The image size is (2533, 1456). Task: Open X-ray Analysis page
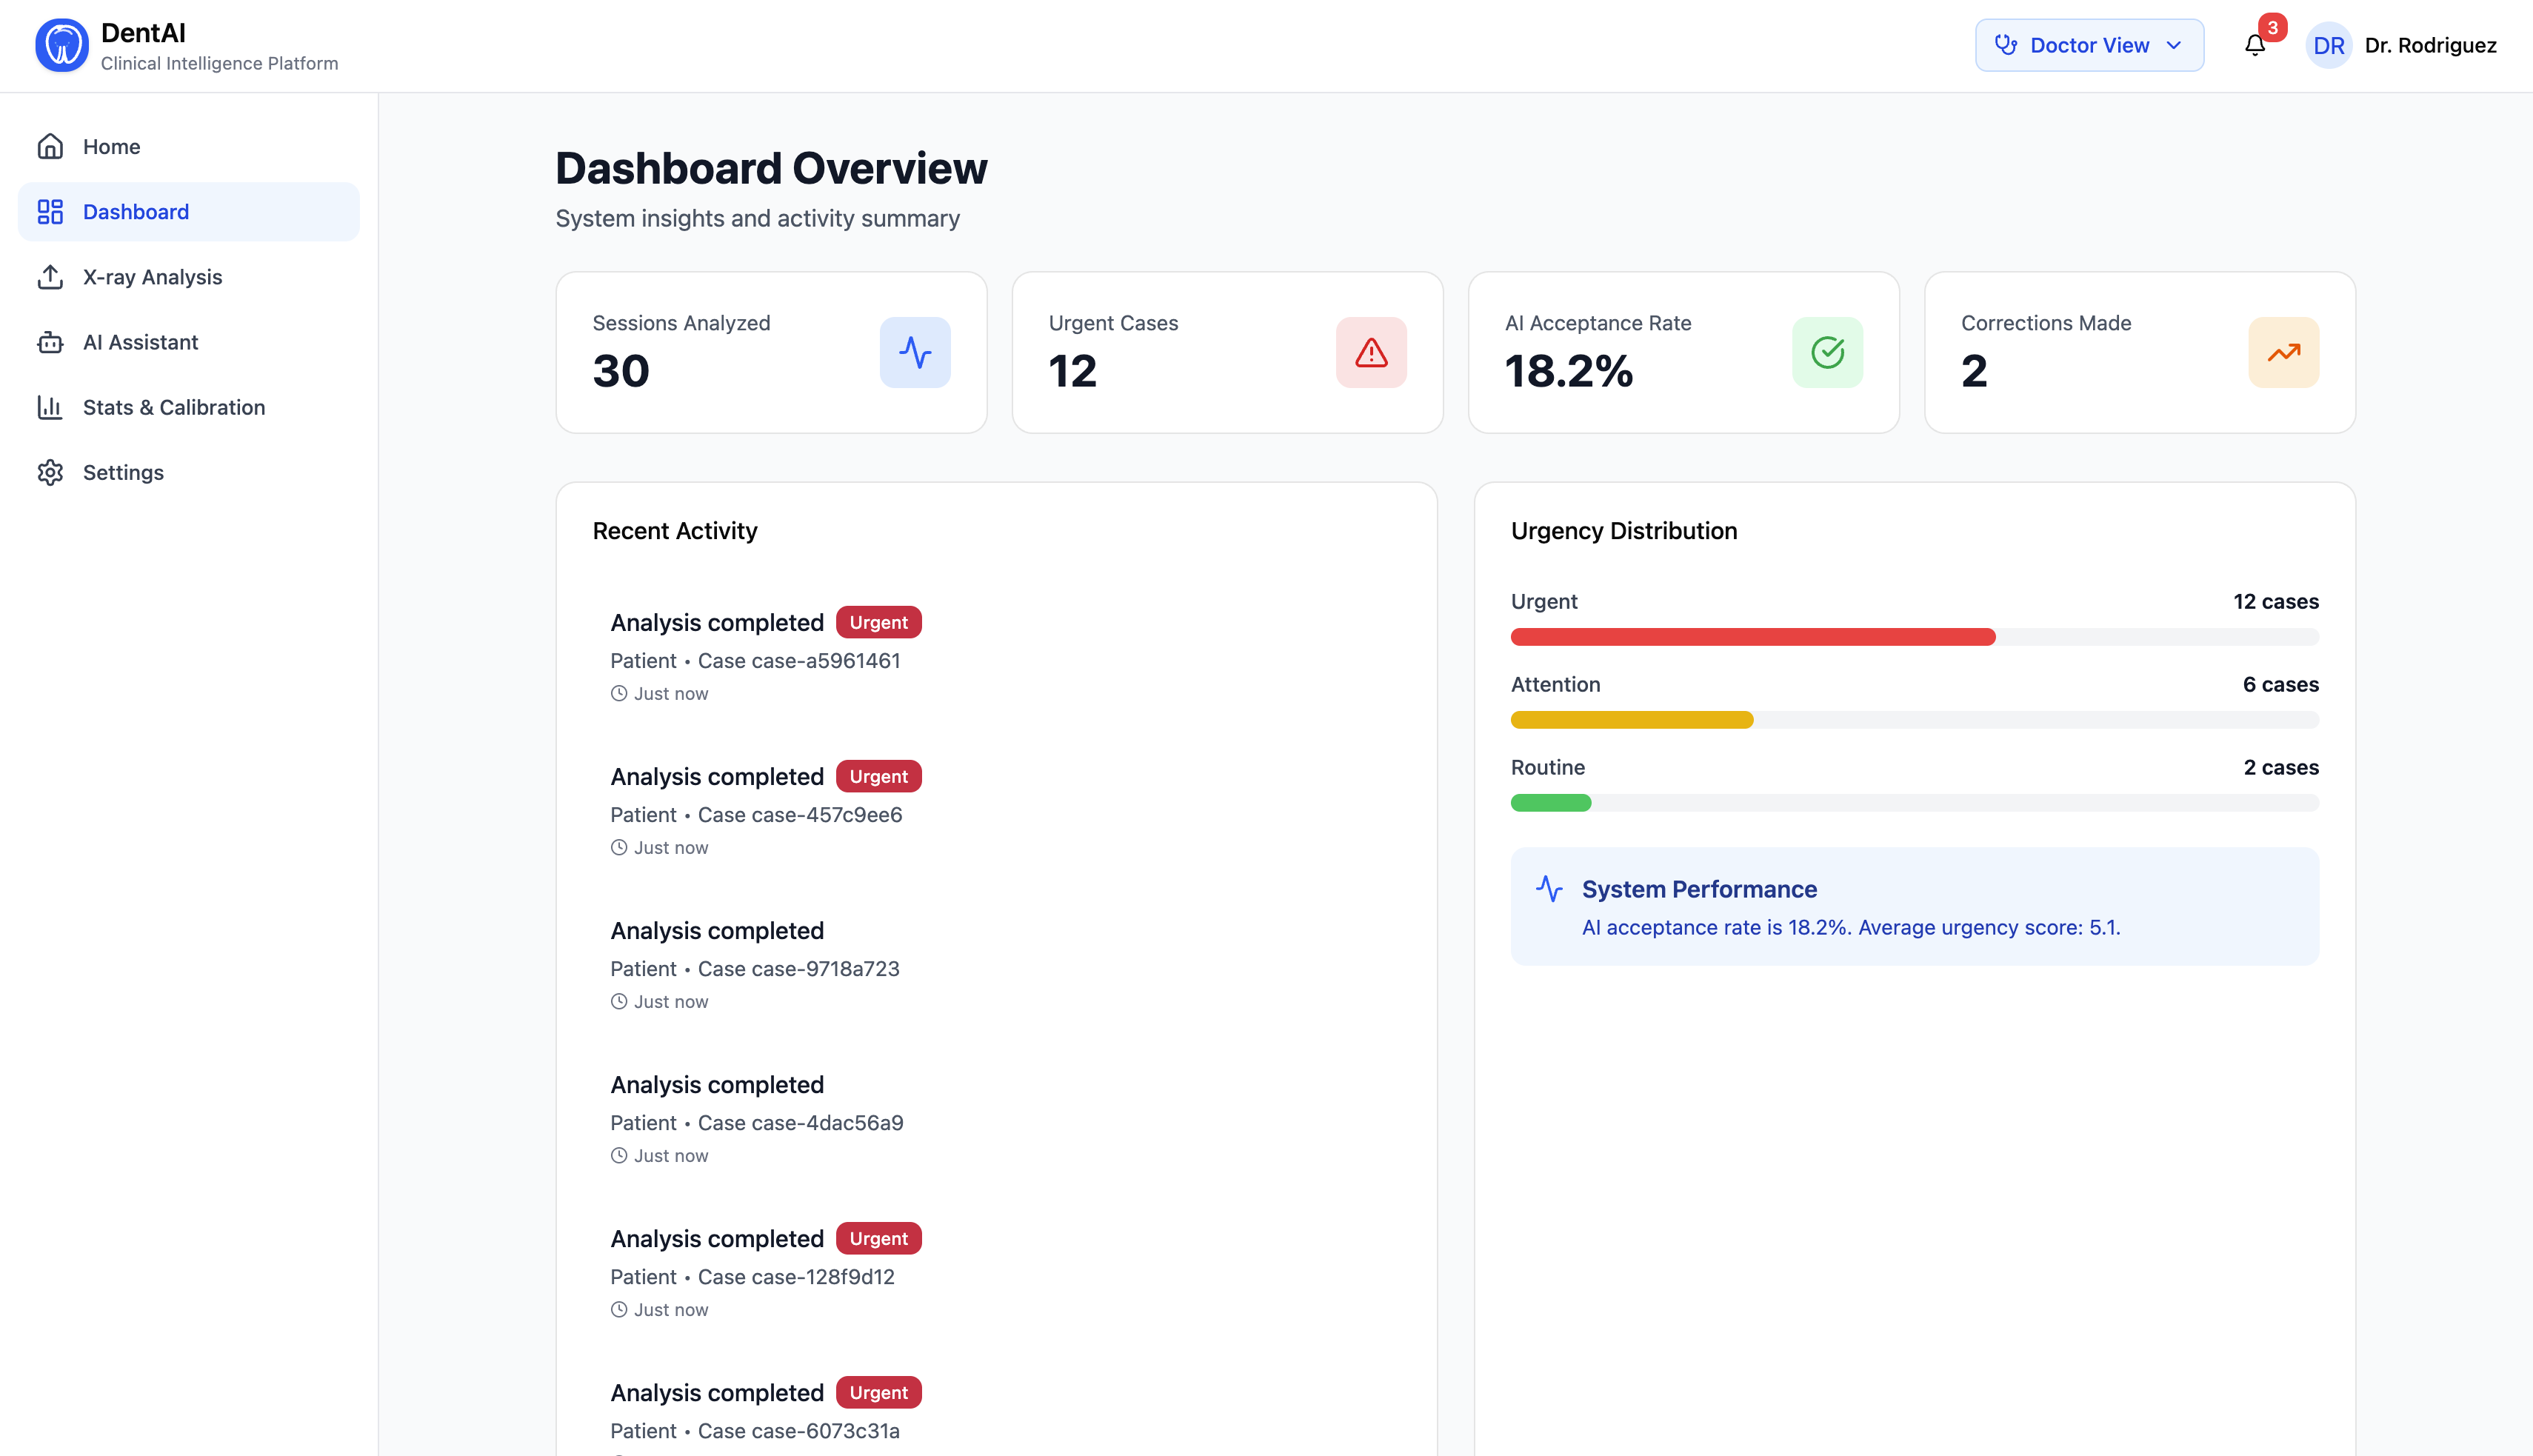152,277
